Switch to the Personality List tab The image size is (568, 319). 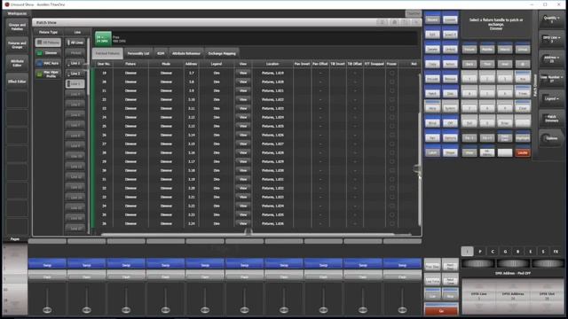(x=138, y=53)
